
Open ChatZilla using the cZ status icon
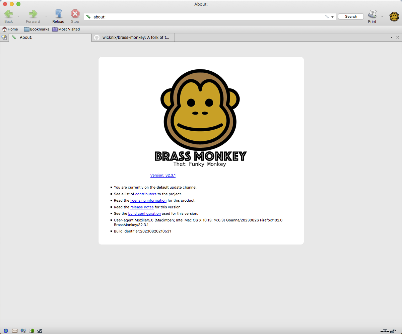click(x=40, y=331)
